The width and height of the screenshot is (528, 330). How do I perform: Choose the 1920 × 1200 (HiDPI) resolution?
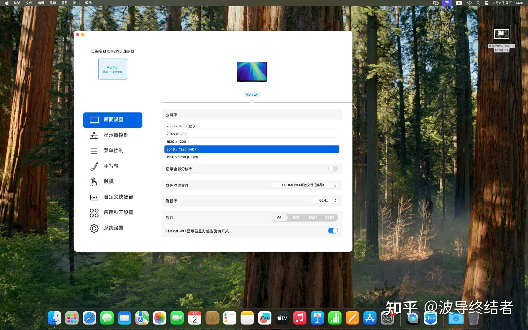[x=182, y=157]
